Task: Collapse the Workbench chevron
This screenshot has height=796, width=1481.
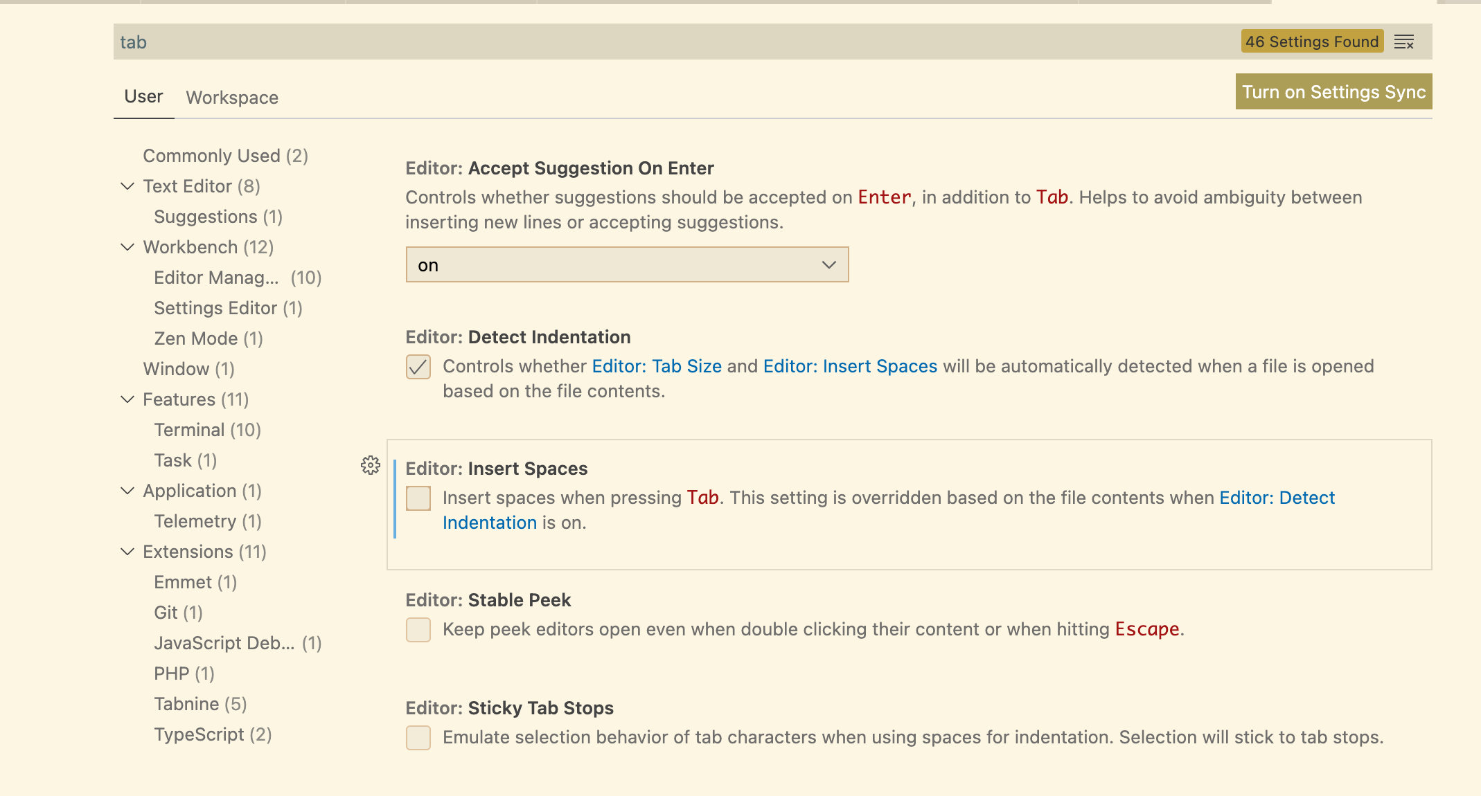Action: tap(127, 247)
